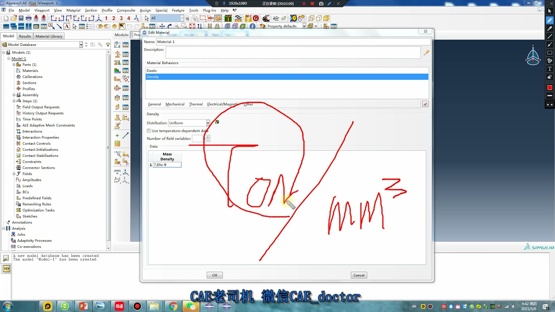This screenshot has width=555, height=312.
Task: Click the Description text field
Action: tap(293, 52)
